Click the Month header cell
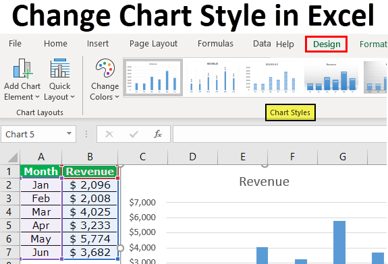388x264 pixels. (41, 171)
